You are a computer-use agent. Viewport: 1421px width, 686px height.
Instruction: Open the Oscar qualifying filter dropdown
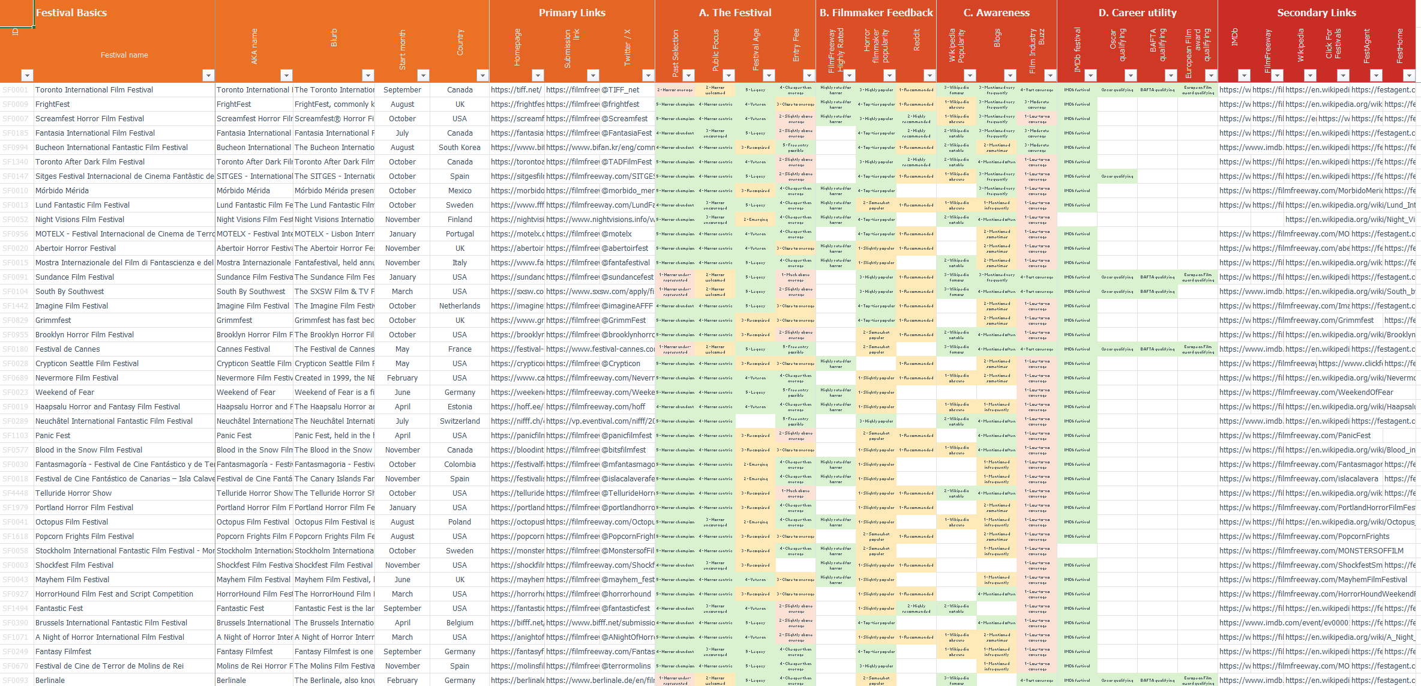pos(1131,75)
